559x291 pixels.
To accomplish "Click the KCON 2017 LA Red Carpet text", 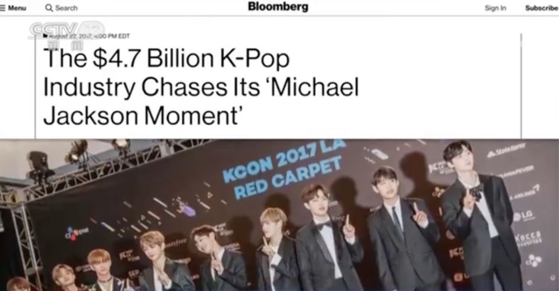I will point(284,168).
